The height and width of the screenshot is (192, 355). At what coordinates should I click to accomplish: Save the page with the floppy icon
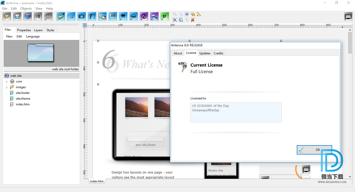tap(17, 16)
